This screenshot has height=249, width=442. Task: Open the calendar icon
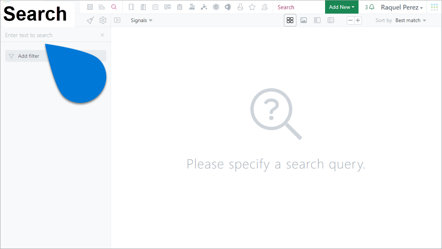point(156,7)
